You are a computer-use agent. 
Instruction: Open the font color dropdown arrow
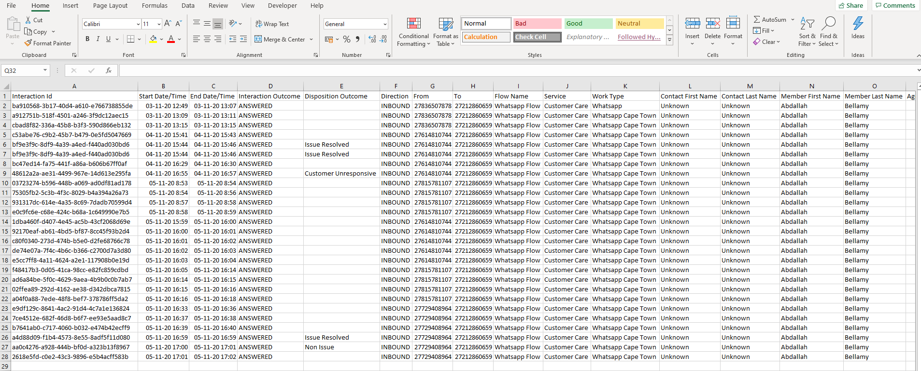[x=179, y=39]
